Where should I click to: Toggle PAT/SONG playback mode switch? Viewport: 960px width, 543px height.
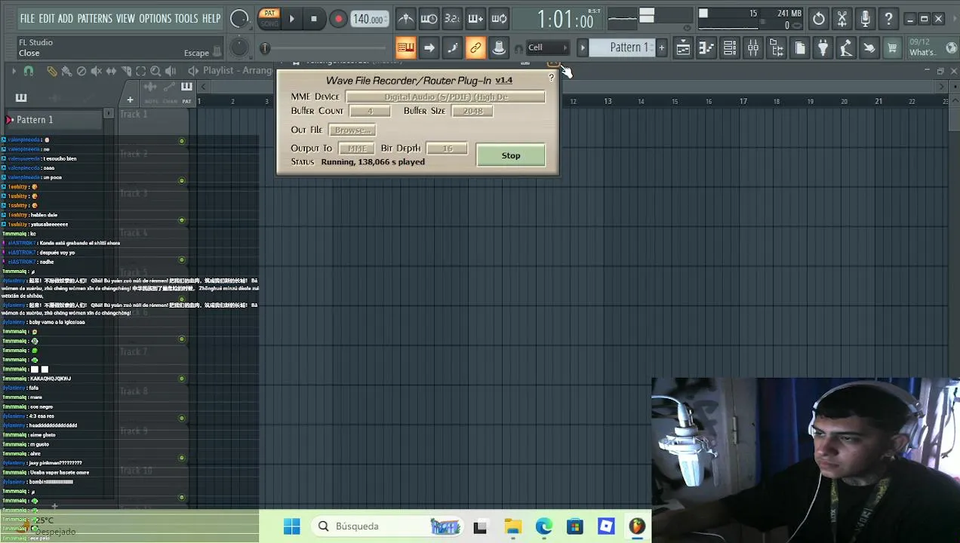(269, 18)
